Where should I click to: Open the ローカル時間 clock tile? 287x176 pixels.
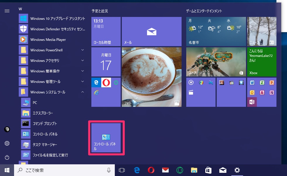click(106, 32)
